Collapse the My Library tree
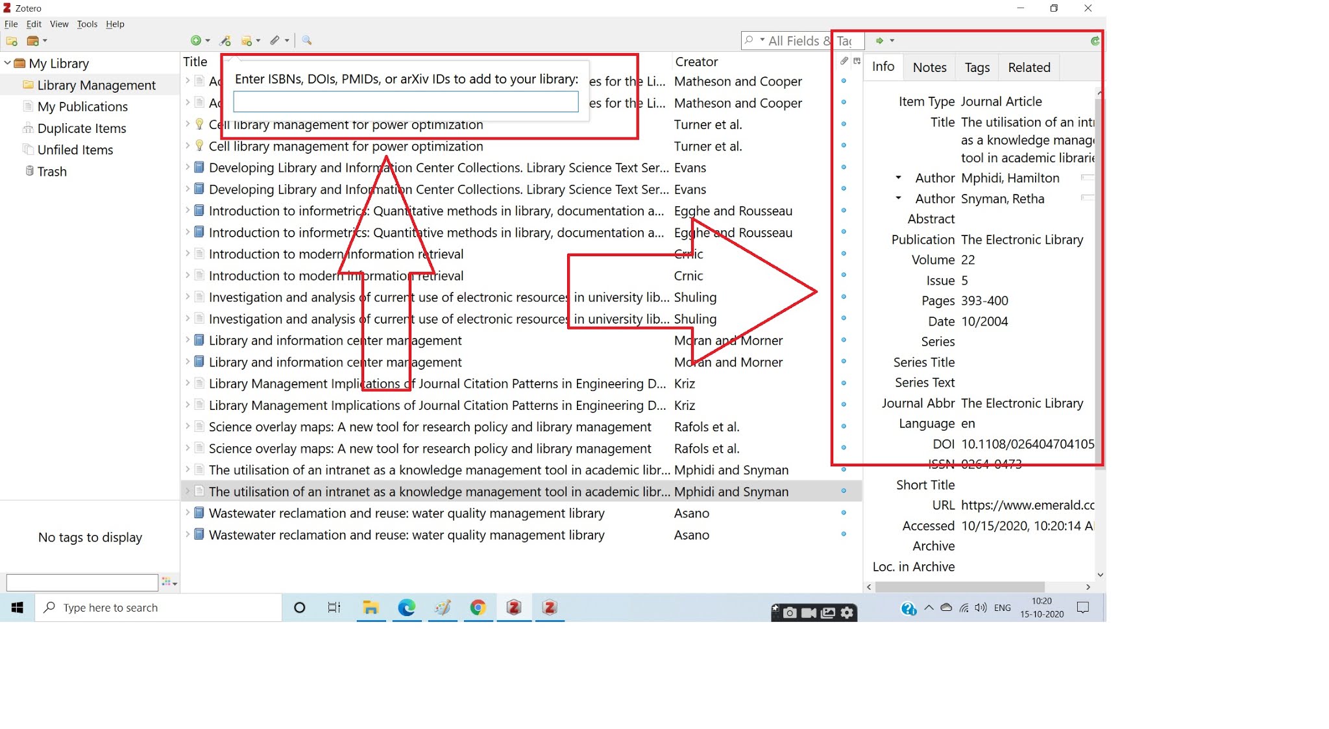The height and width of the screenshot is (729, 1329). [7, 63]
